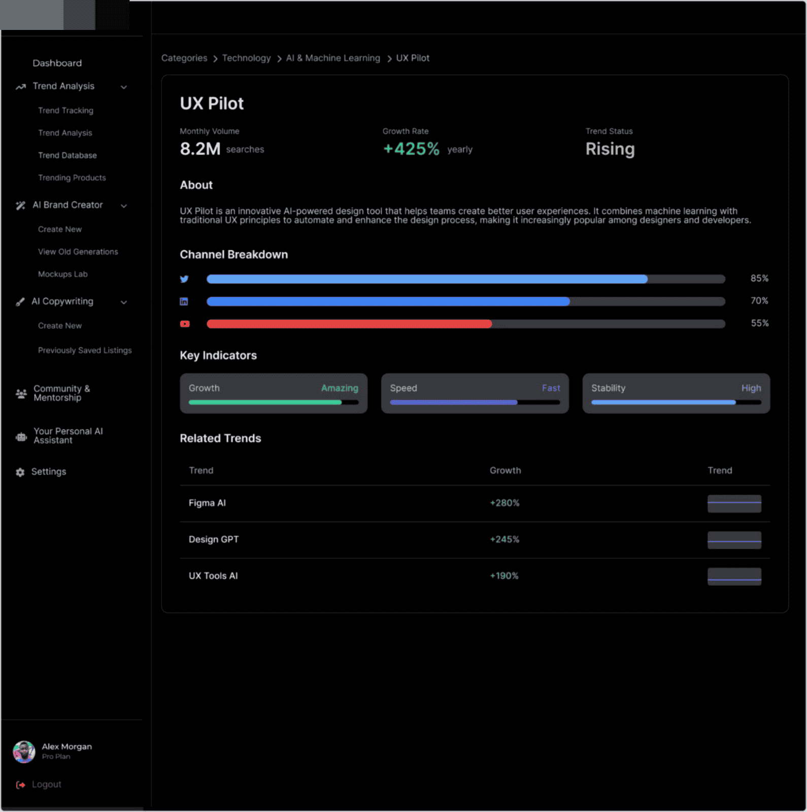Click the 8.2M monthly volume value
This screenshot has width=807, height=812.
pyautogui.click(x=200, y=149)
